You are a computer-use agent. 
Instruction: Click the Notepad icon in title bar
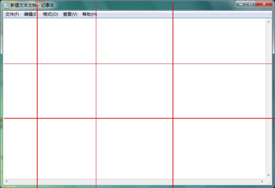pyautogui.click(x=5, y=5)
